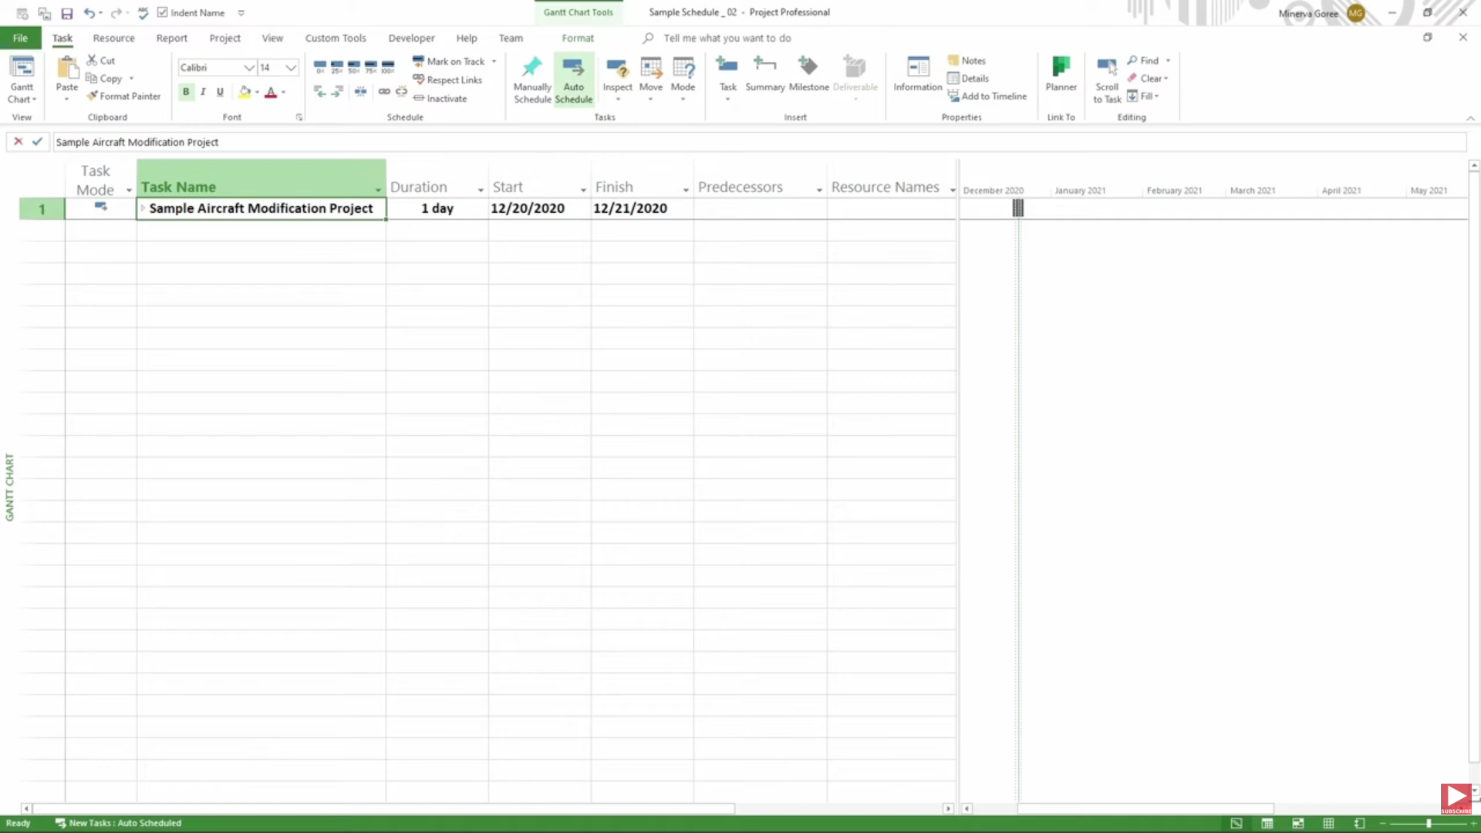Open the Calibri font name dropdown
The image size is (1481, 833).
click(x=248, y=68)
